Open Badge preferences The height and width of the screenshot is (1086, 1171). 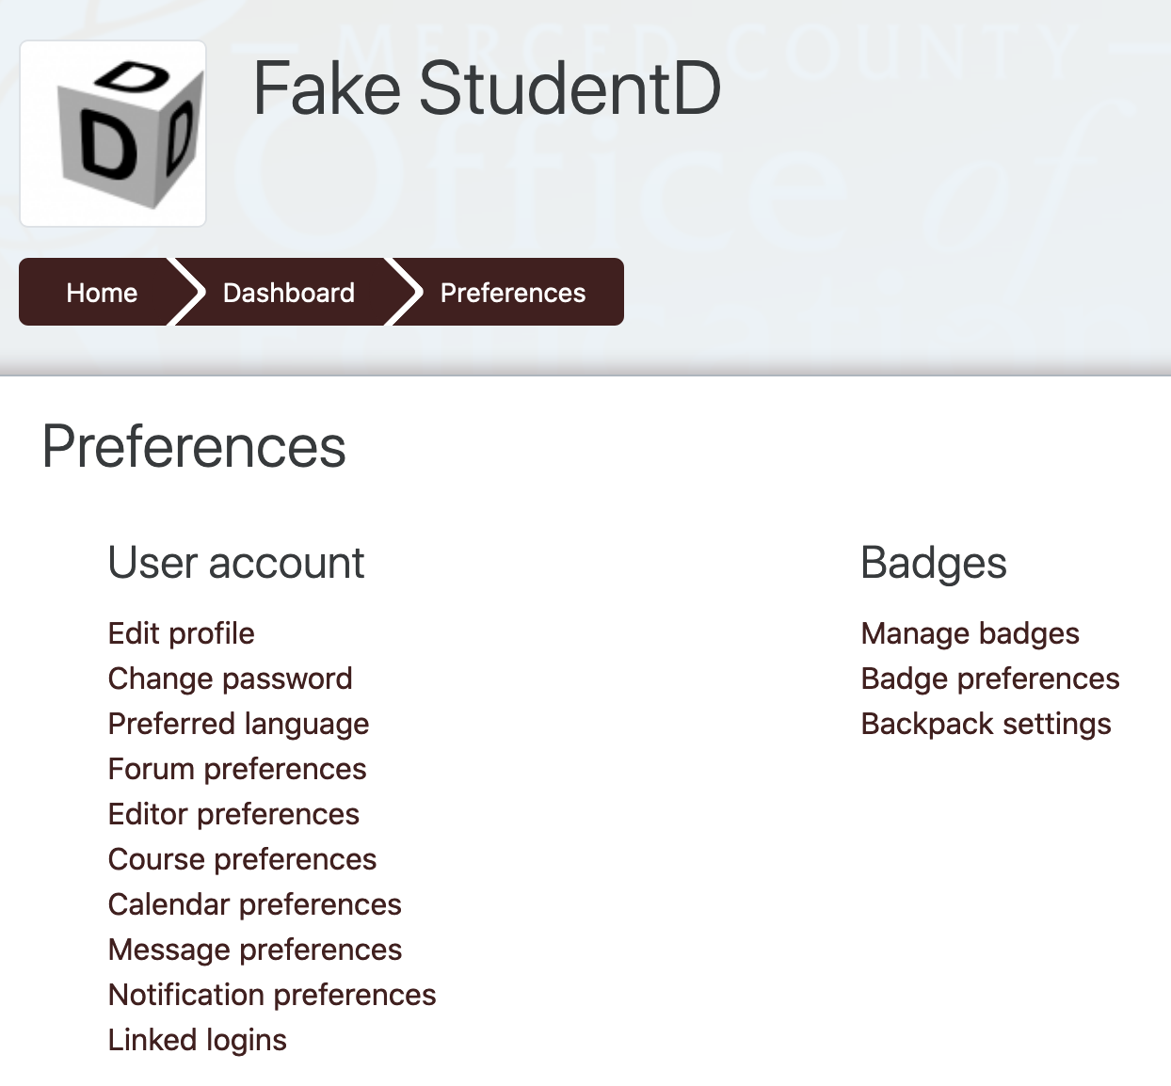[x=991, y=679]
